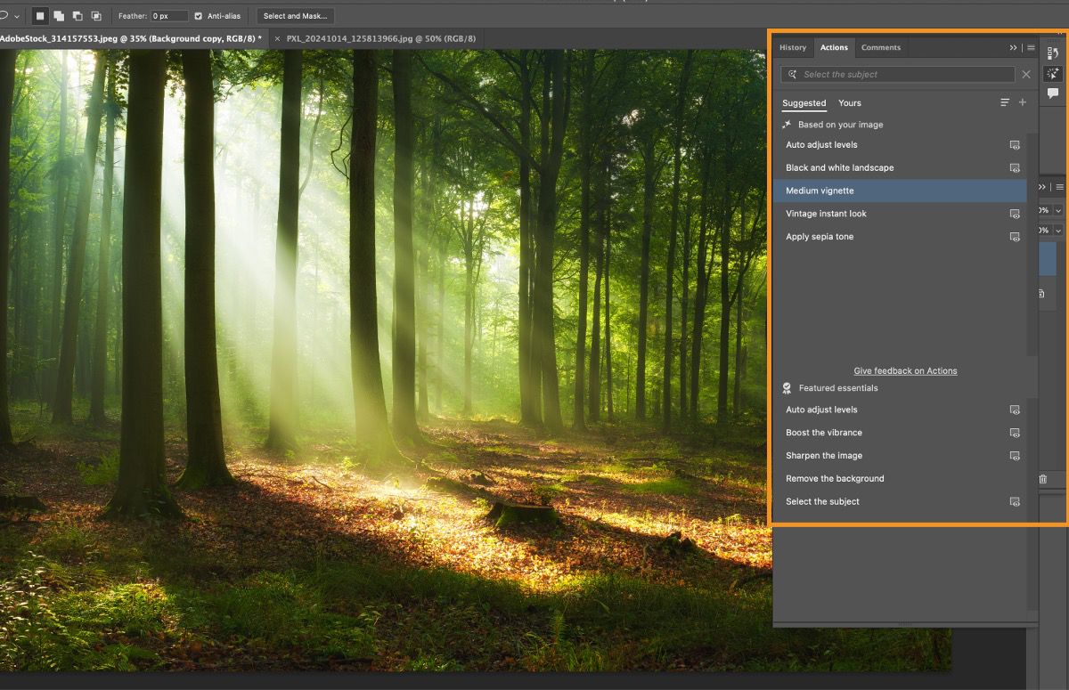Click the trash Delete icon in layers panel

coord(1042,479)
